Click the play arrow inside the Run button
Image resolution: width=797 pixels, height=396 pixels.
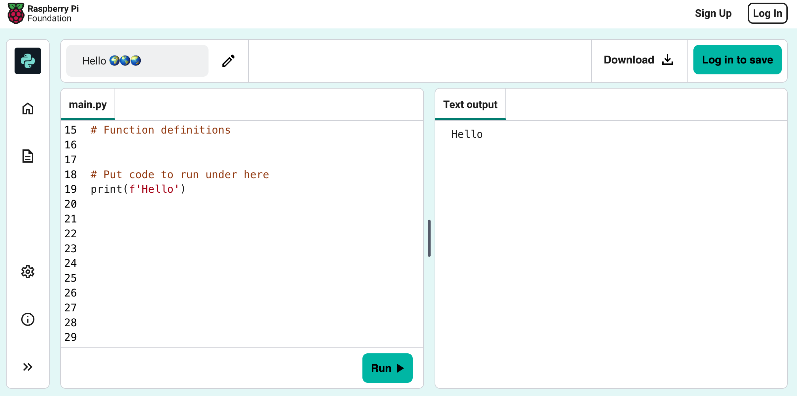pyautogui.click(x=401, y=368)
